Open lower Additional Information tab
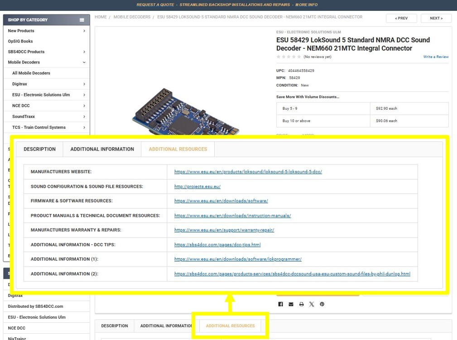This screenshot has width=457, height=340. pyautogui.click(x=166, y=325)
